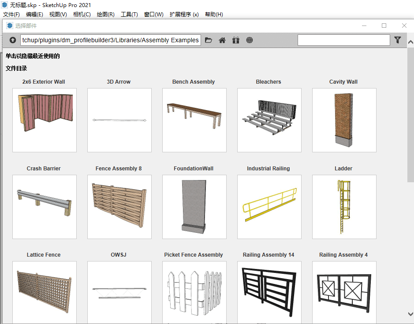Image resolution: width=414 pixels, height=324 pixels.
Task: Open the 扩展程序 (x) menu
Action: (x=184, y=14)
